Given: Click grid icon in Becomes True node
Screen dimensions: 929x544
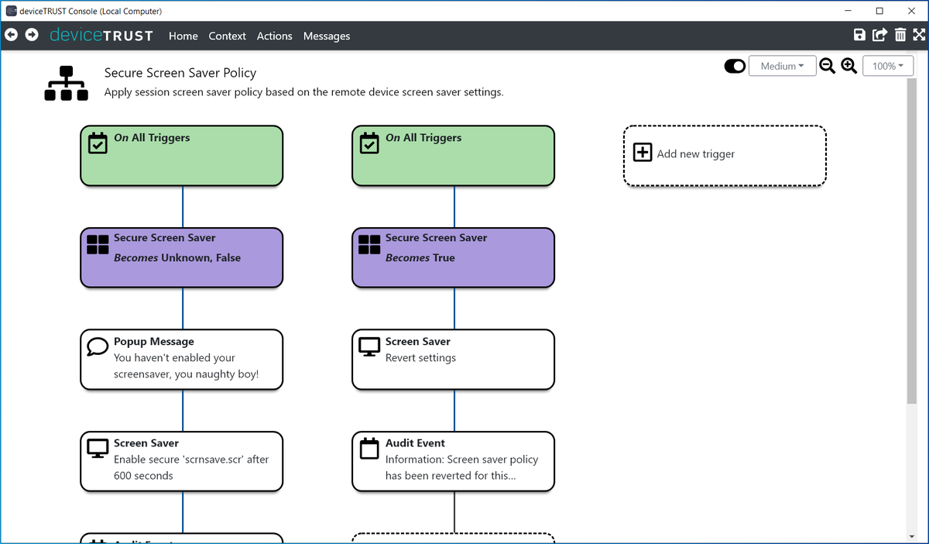Looking at the screenshot, I should tap(369, 245).
